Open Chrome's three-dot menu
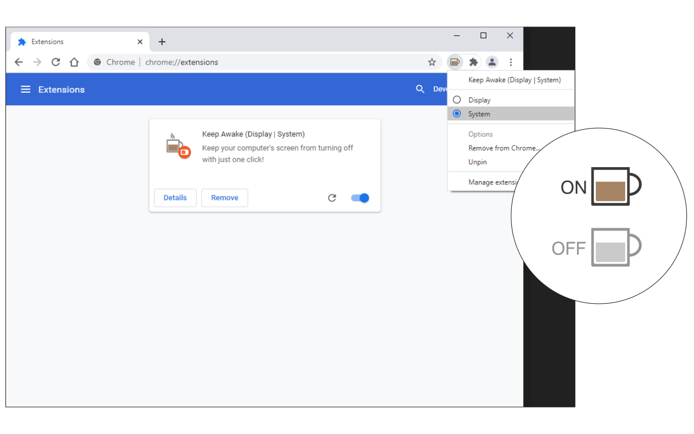The height and width of the screenshot is (434, 694). [x=511, y=62]
